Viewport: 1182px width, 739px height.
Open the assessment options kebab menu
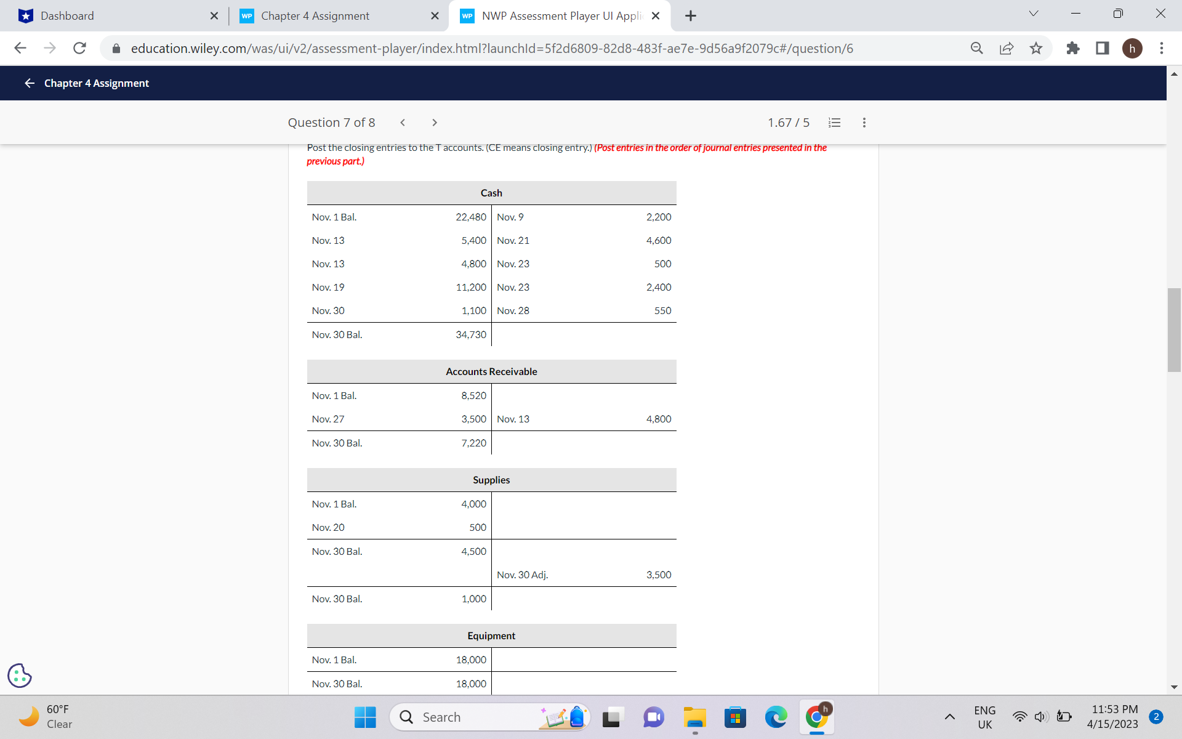pos(864,123)
